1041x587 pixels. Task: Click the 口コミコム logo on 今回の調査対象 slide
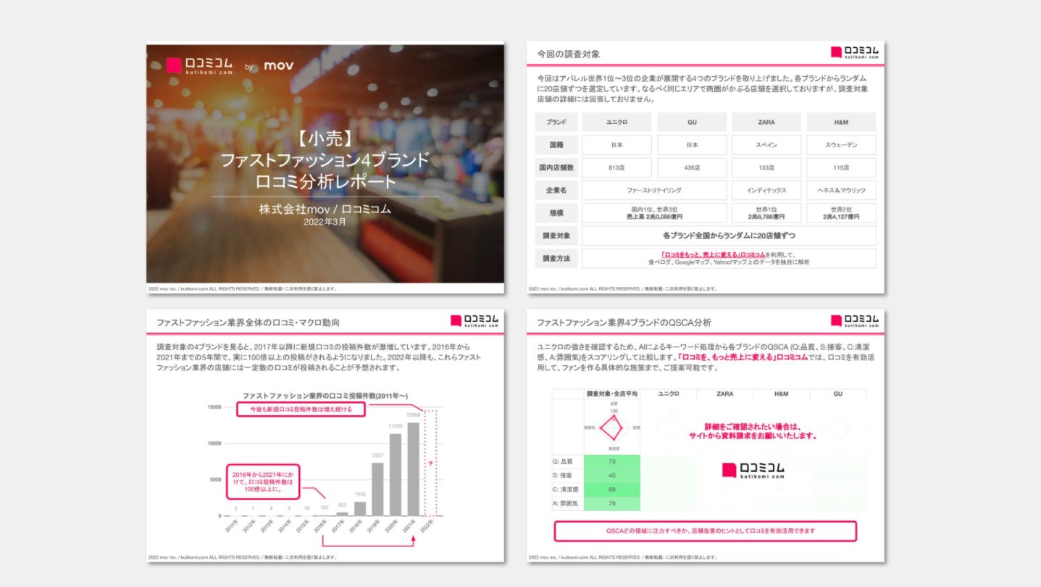point(855,52)
